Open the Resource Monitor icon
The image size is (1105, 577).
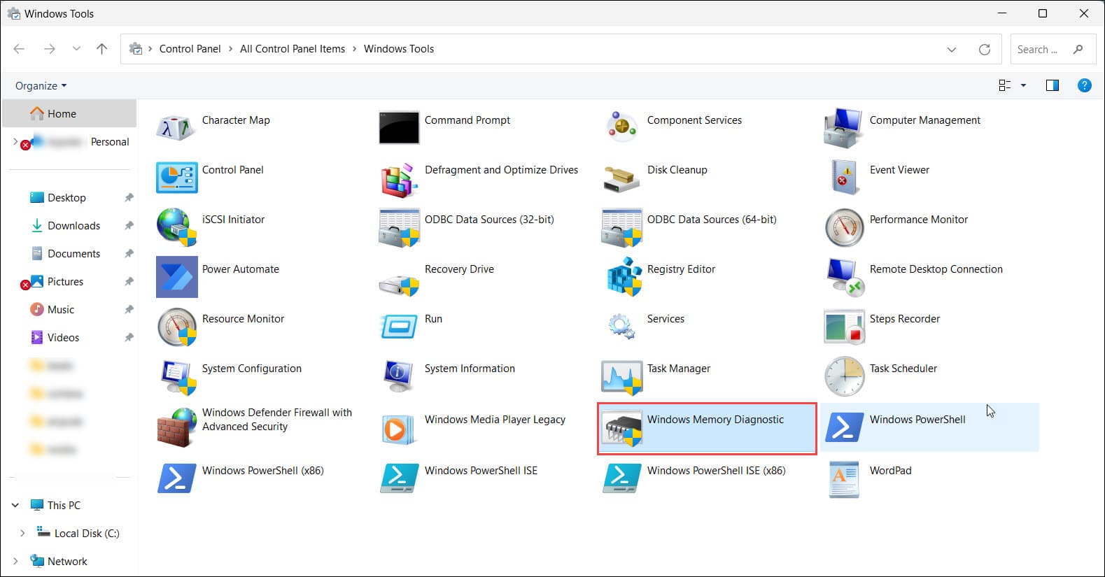(176, 327)
